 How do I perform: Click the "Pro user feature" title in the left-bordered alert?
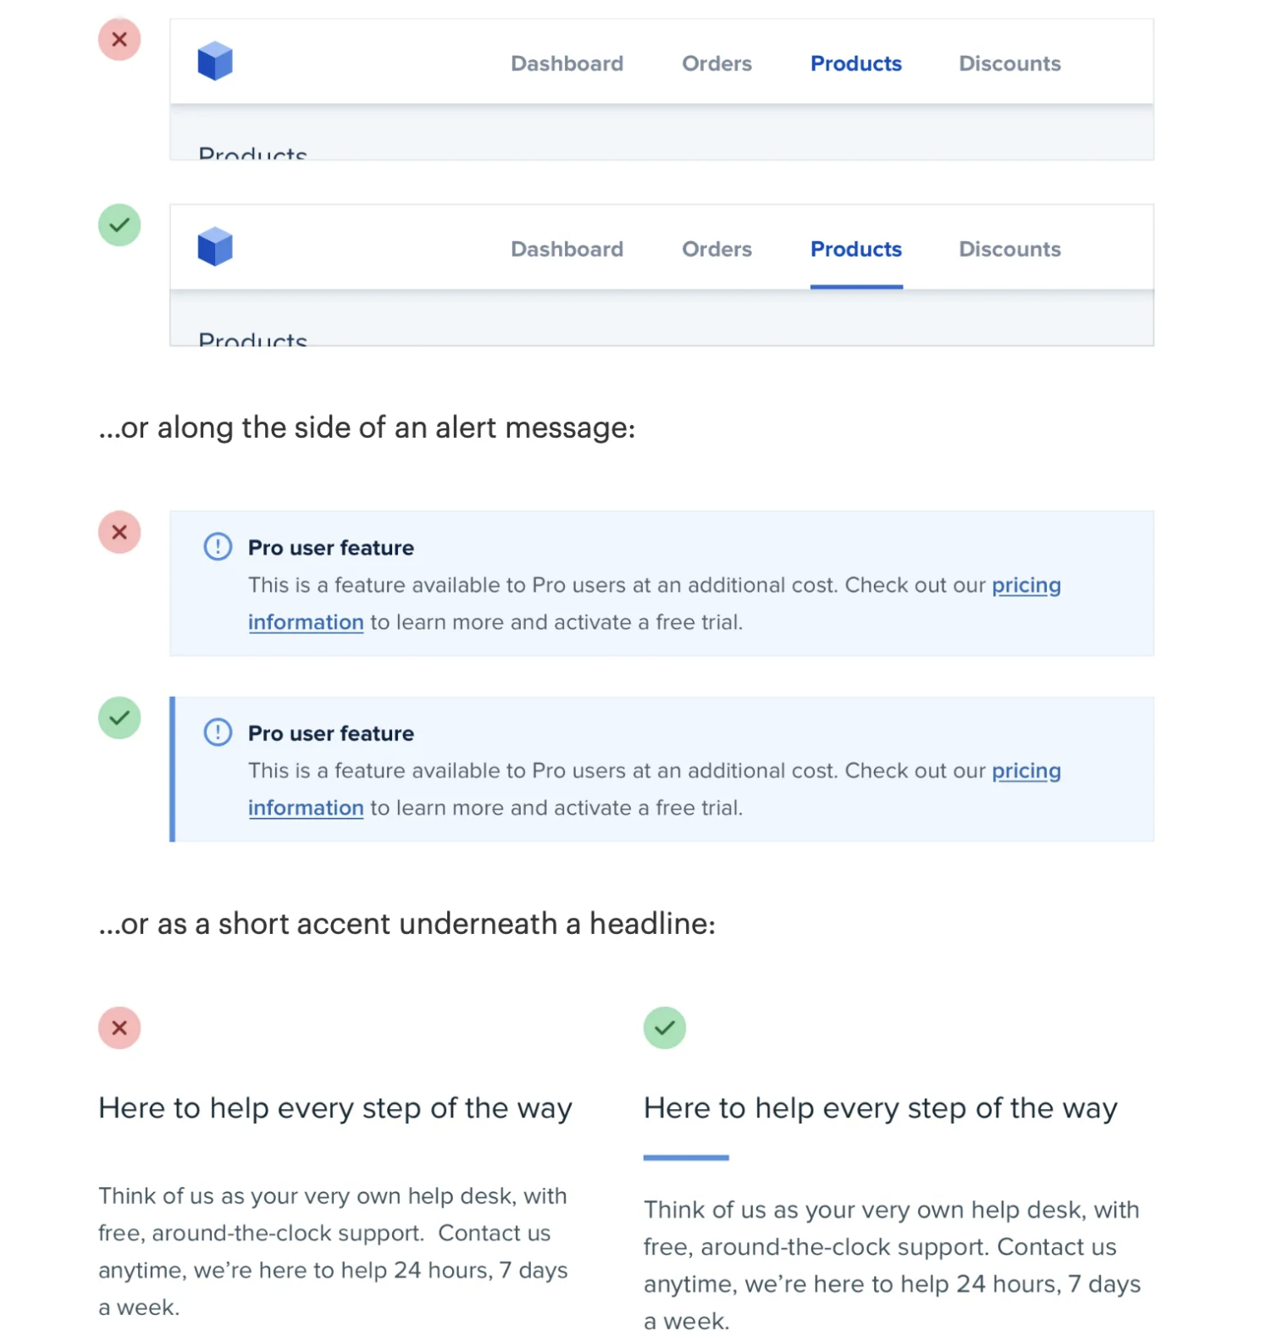click(331, 733)
